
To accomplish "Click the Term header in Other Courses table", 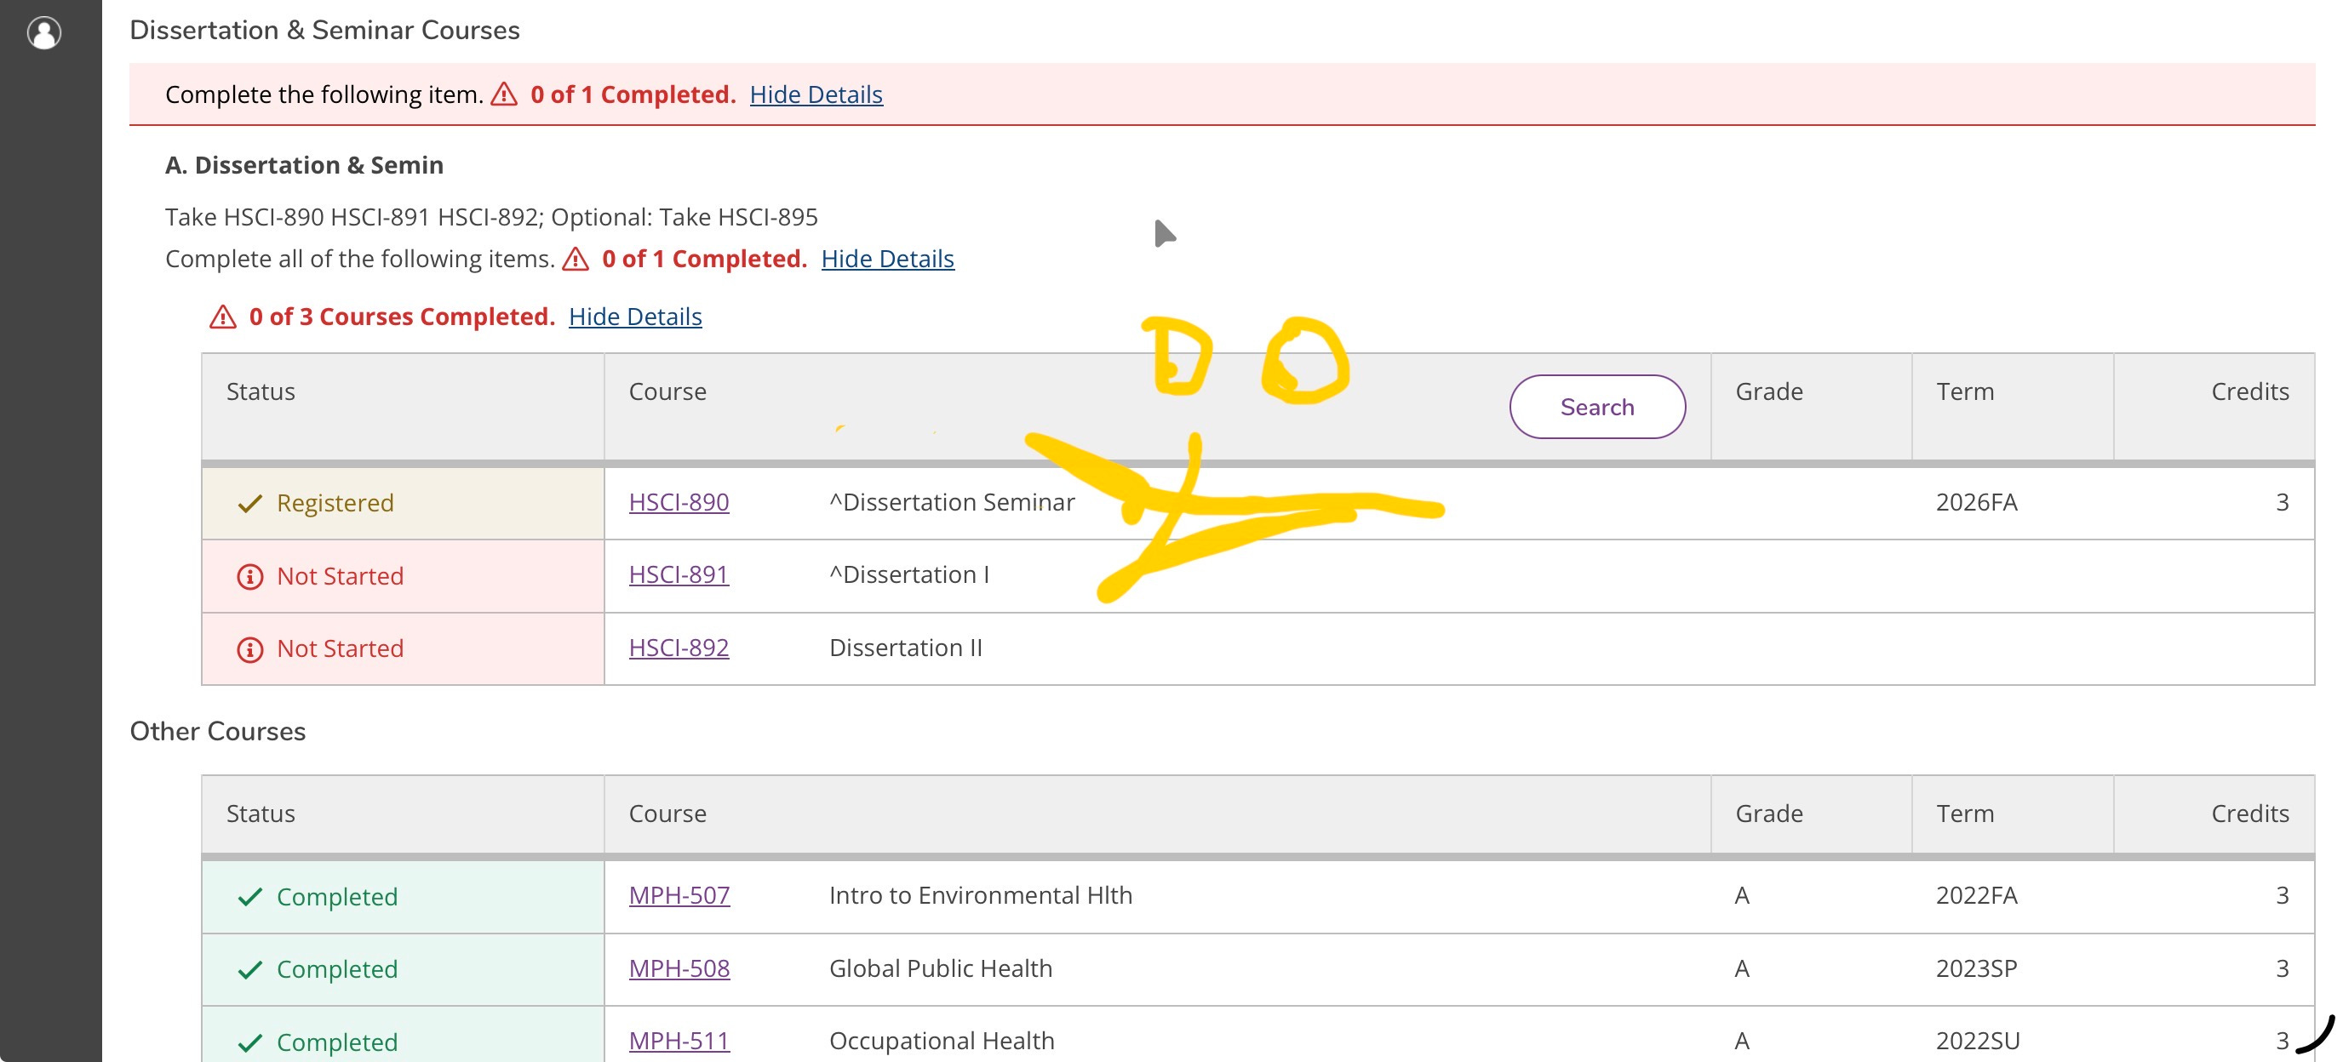I will pos(1965,814).
